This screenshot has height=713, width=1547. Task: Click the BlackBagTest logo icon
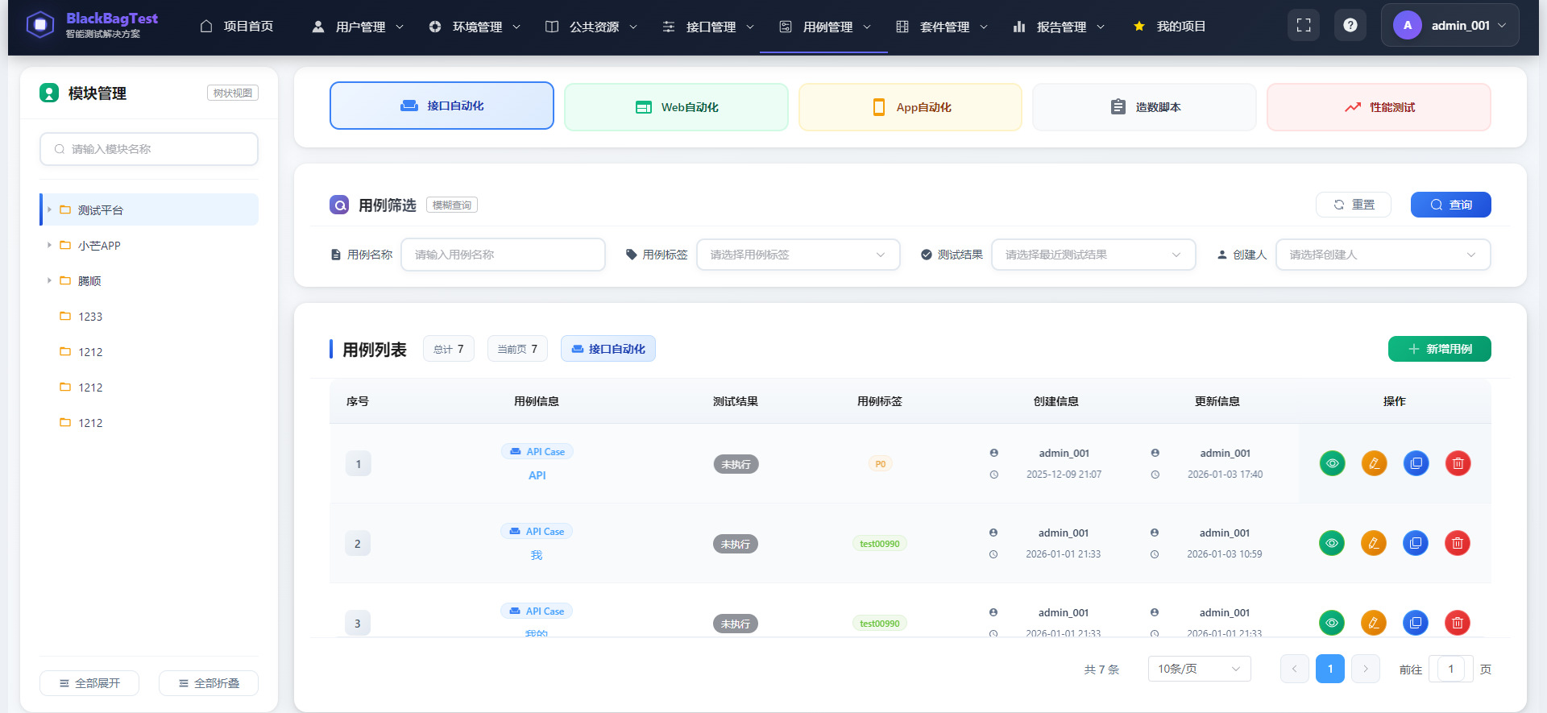[40, 25]
